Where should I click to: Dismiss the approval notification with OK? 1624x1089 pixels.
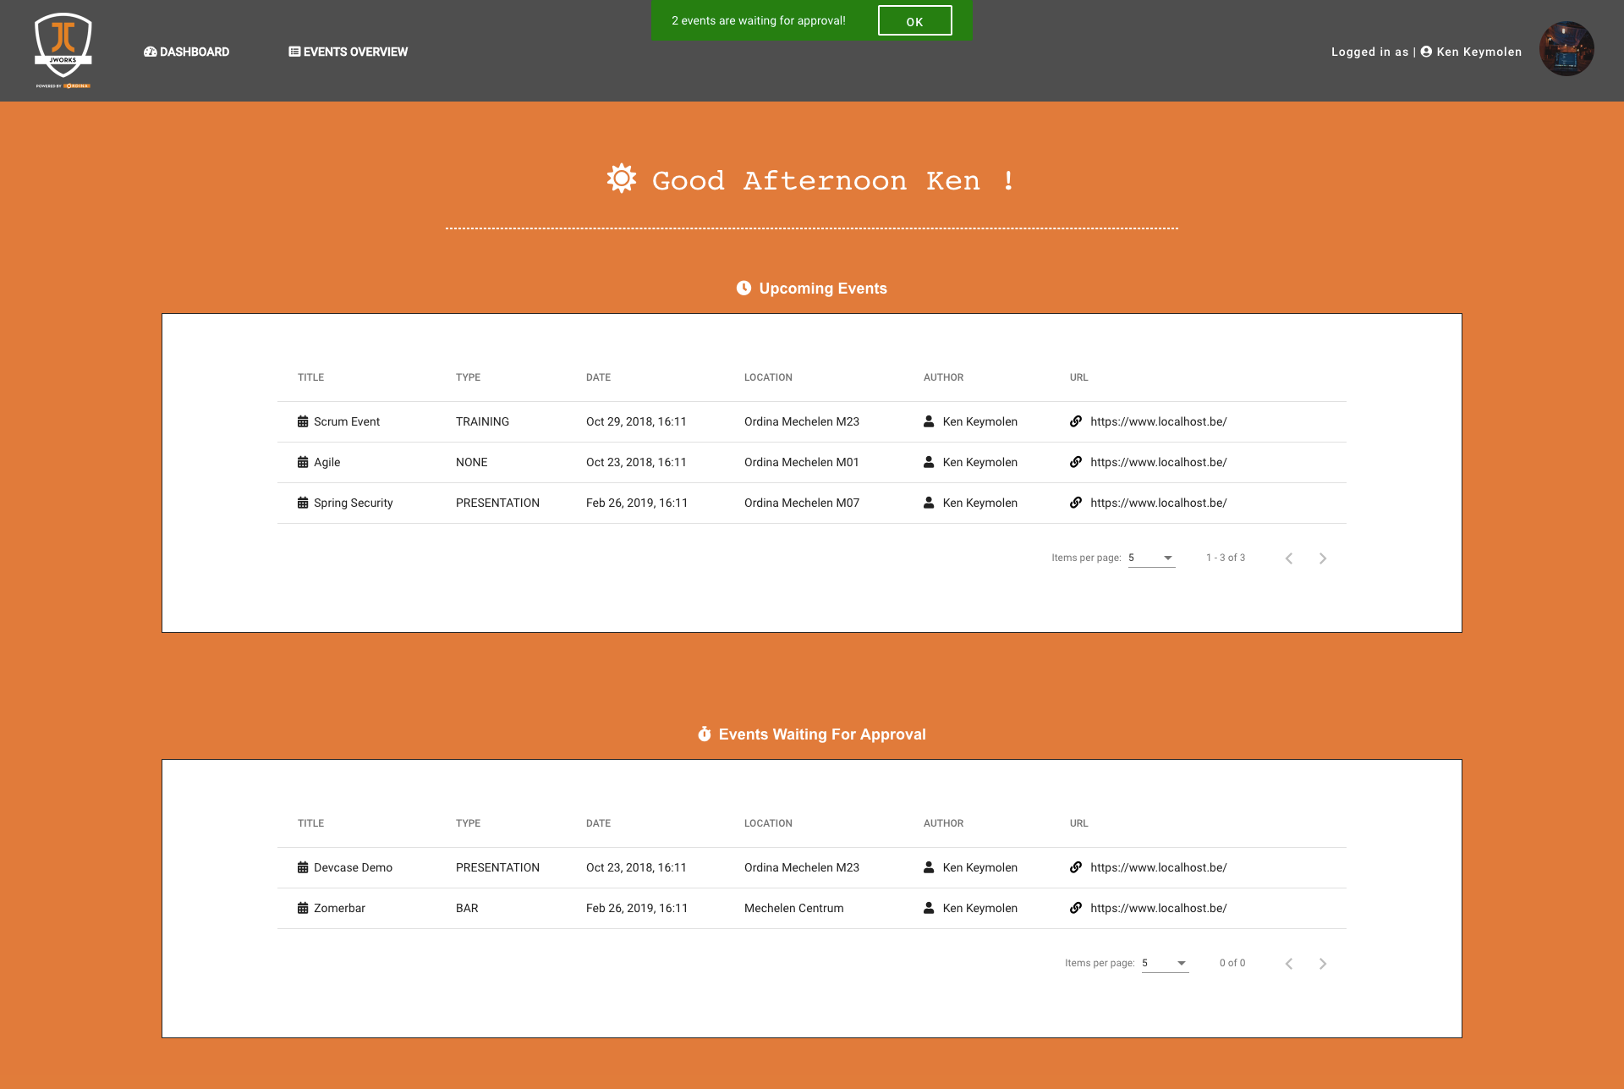[914, 21]
